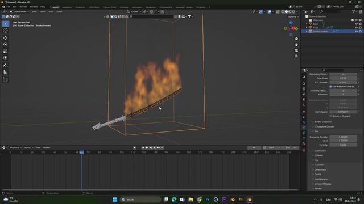Open the Render properties tab
The width and height of the screenshot is (364, 204).
pos(304,83)
